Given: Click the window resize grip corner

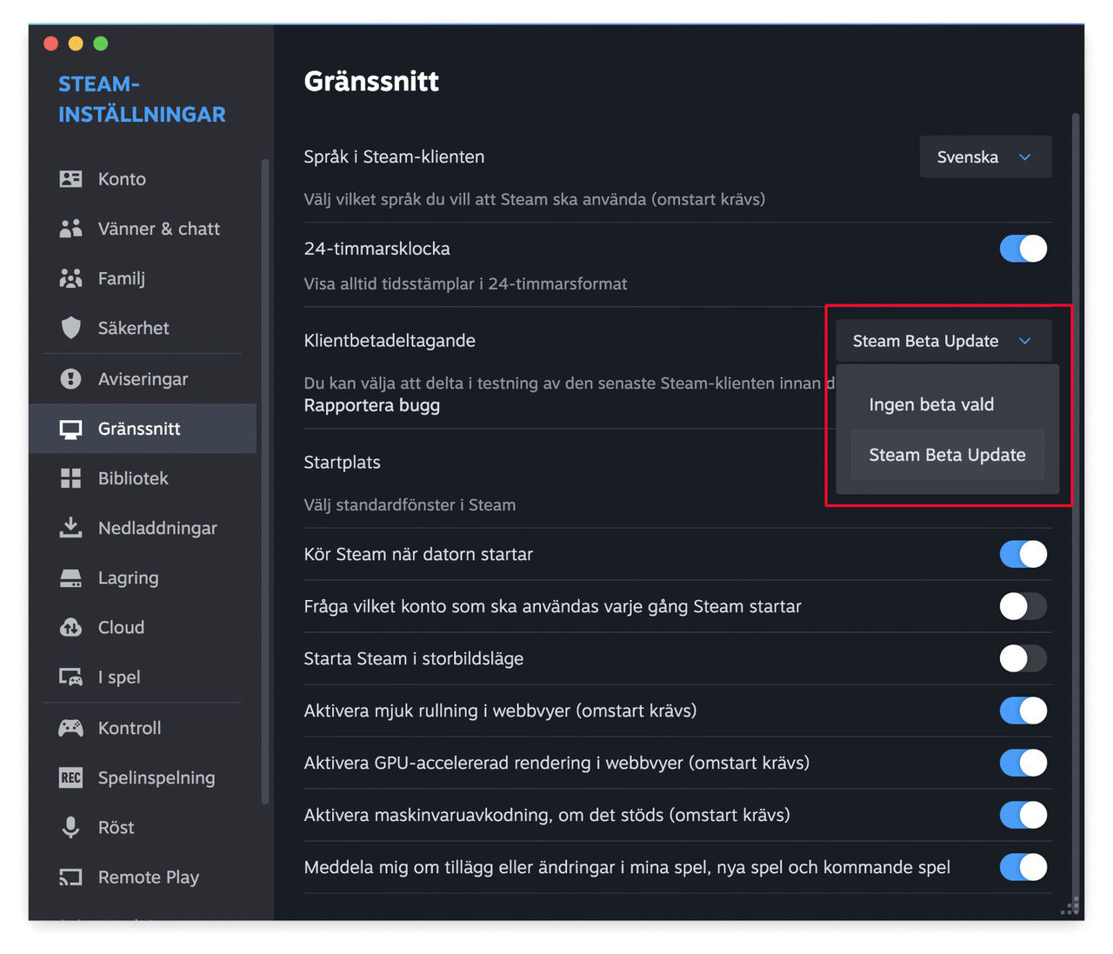Looking at the screenshot, I should pyautogui.click(x=1070, y=907).
